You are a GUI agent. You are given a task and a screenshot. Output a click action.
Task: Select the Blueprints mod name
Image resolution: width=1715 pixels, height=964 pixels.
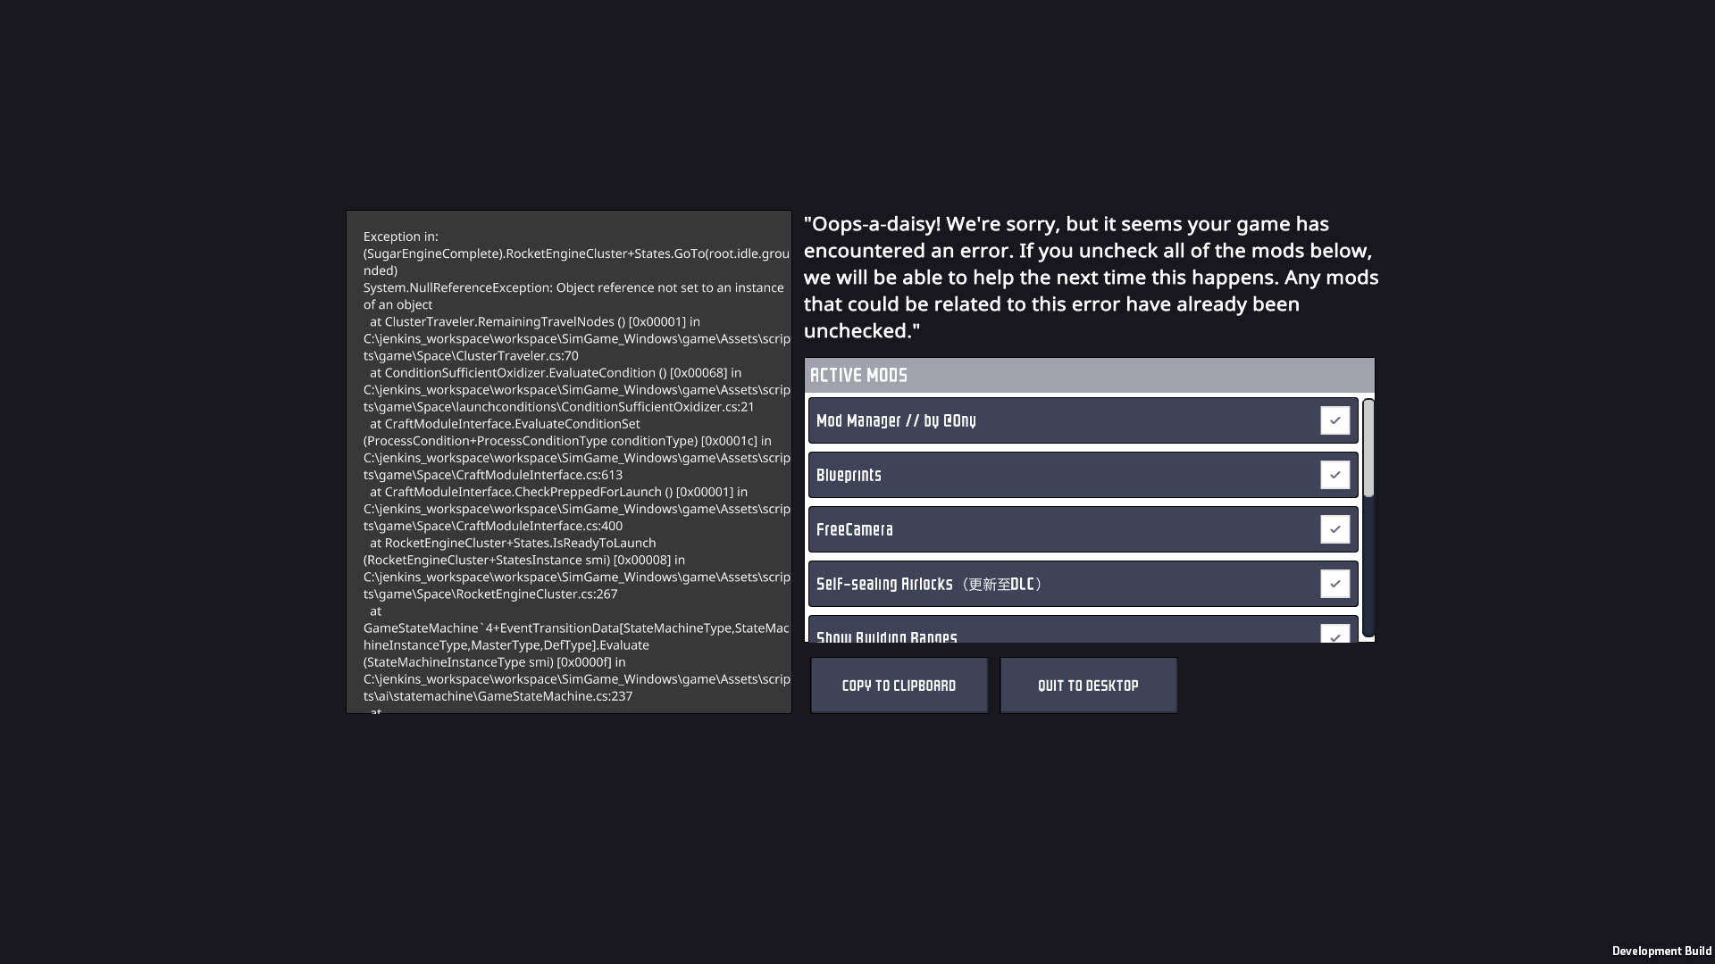click(849, 476)
